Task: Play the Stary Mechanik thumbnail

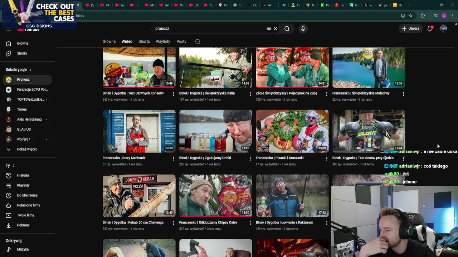Action: pos(139,131)
